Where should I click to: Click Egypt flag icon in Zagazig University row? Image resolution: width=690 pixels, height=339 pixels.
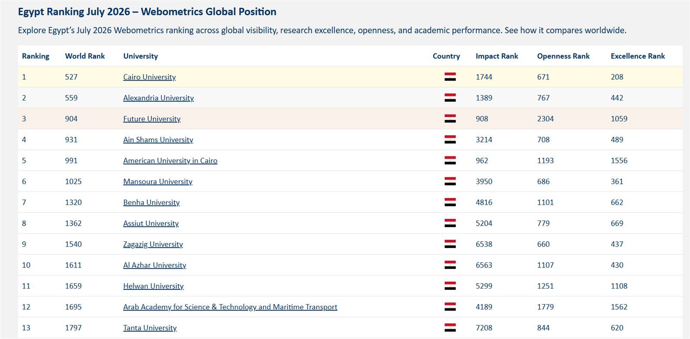(450, 244)
